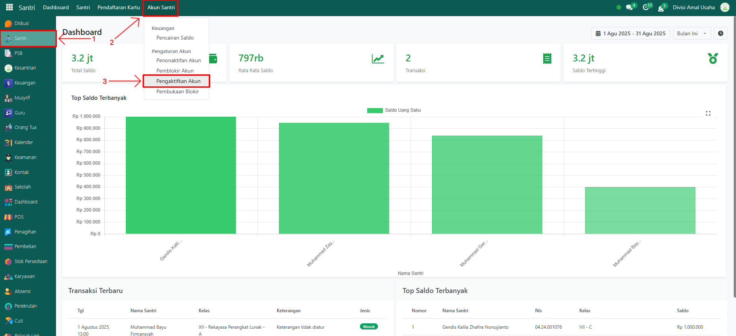Click the clock button beside Bulan Ini
The height and width of the screenshot is (336, 736).
click(720, 33)
